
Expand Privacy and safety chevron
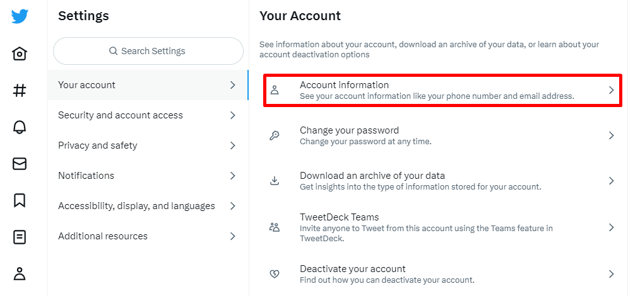(232, 145)
